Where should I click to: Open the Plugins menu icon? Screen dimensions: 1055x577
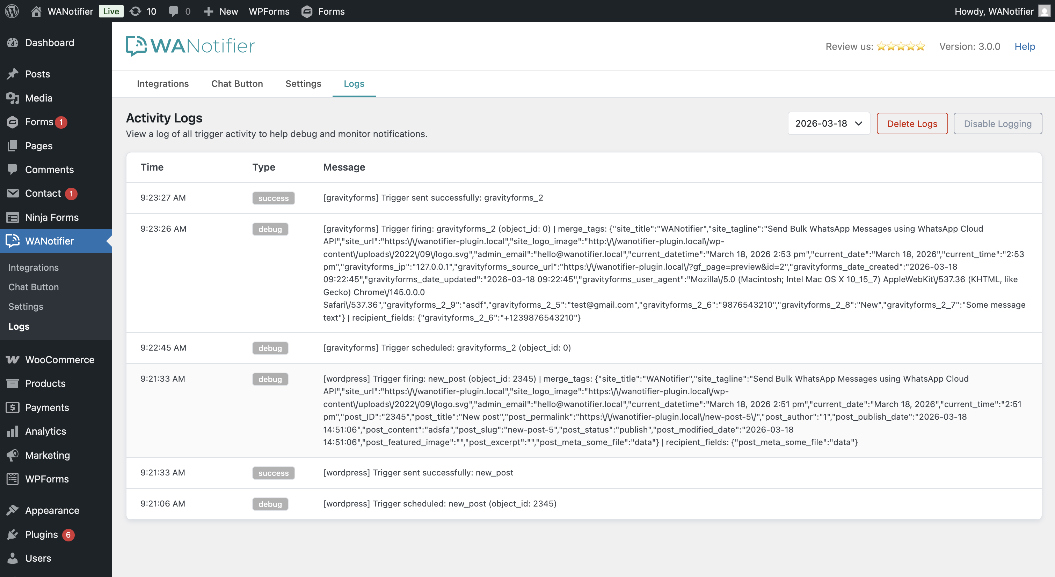click(13, 534)
